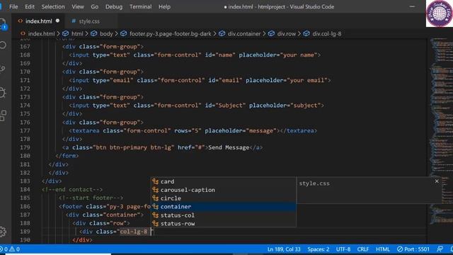Click footer.py-3.page-footer.bg-dark breadcrumb
Screen dimensions: 453x255
coord(170,34)
